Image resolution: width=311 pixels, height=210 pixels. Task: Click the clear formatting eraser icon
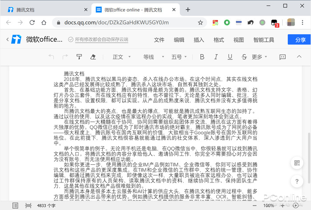click(93, 57)
